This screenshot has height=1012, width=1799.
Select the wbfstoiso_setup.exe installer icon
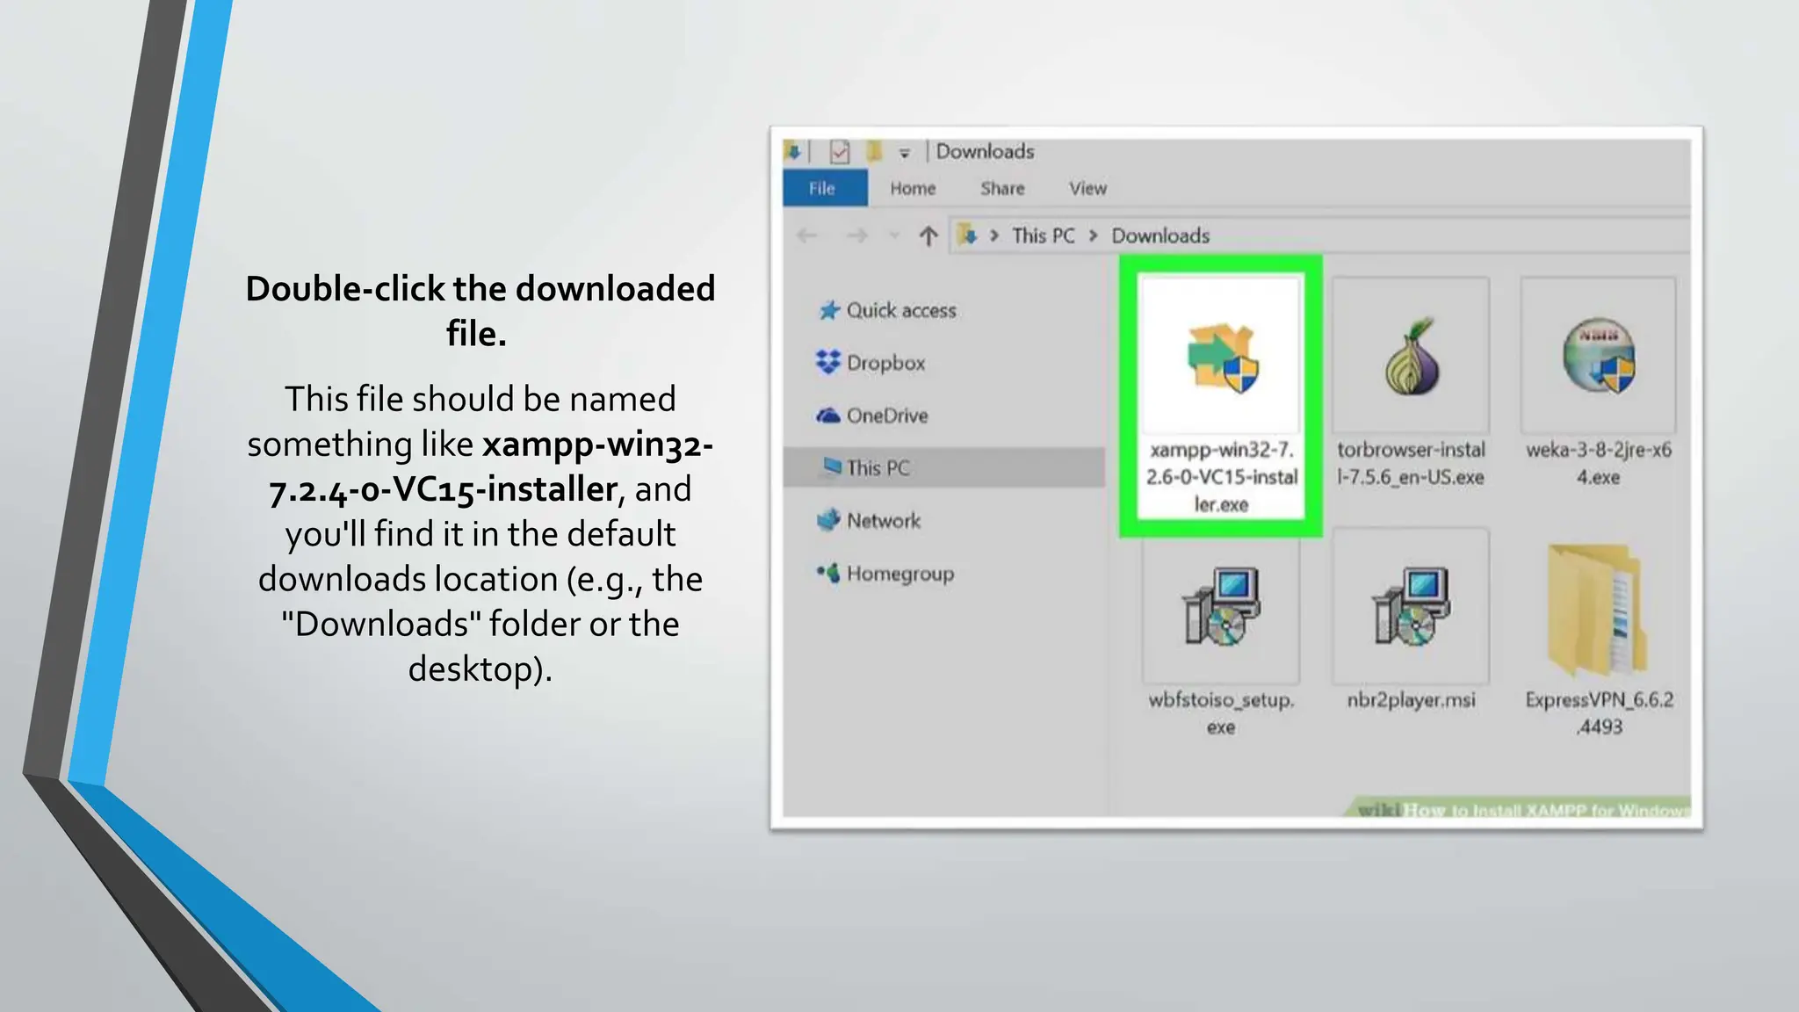[x=1221, y=606]
